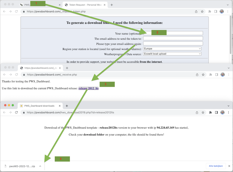Close the downloads bar
This screenshot has width=233, height=172.
pyautogui.click(x=229, y=166)
